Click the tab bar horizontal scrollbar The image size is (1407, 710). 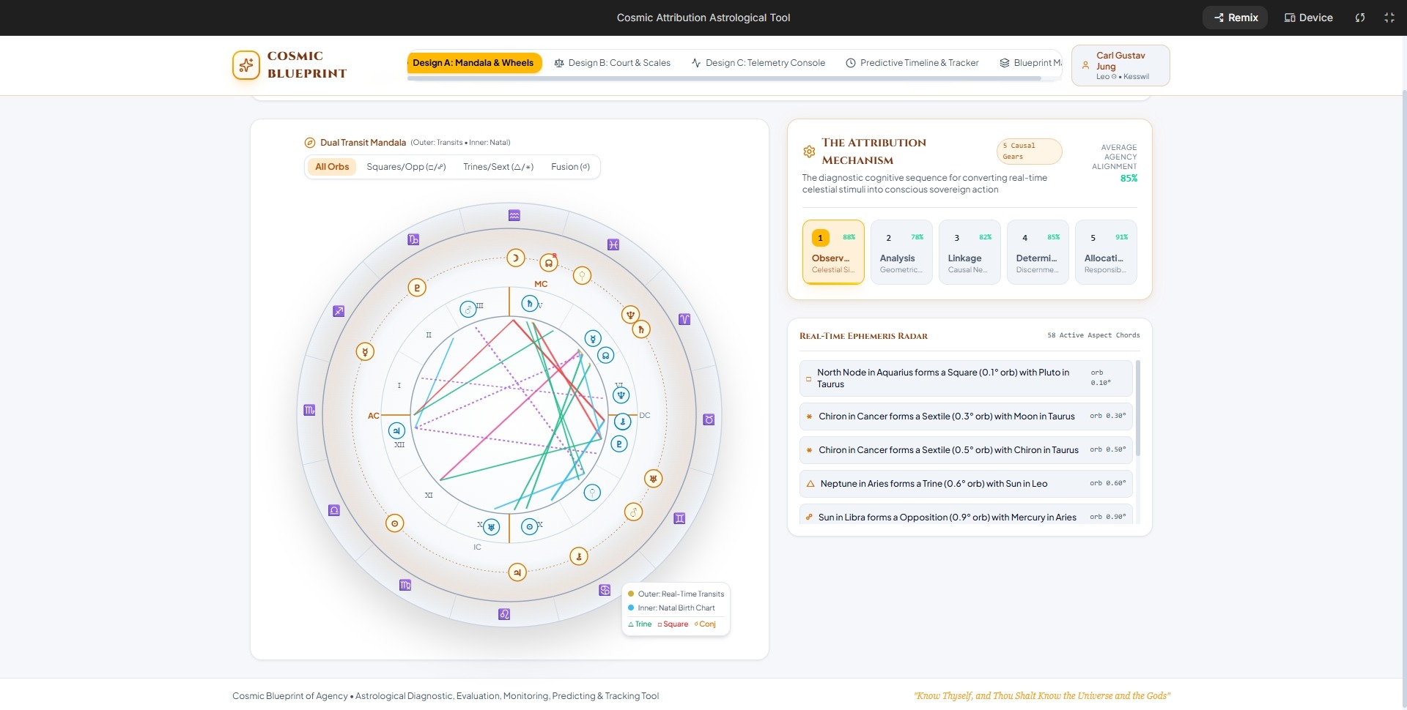tap(724, 78)
